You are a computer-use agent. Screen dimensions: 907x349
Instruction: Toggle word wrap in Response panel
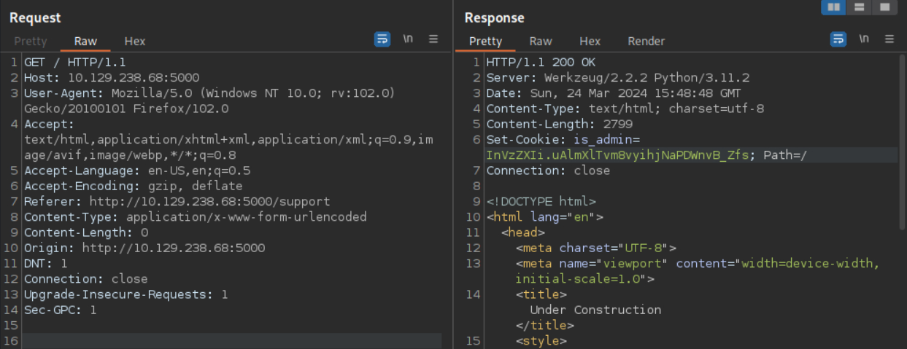point(838,39)
